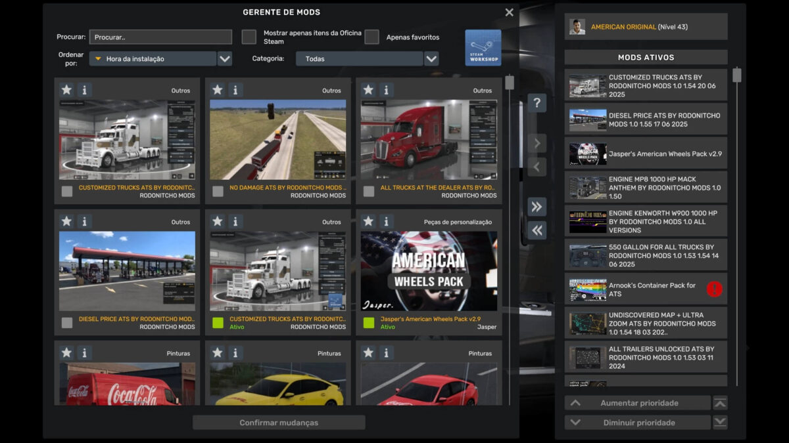Click Aumentar prioridade button
789x443 pixels.
point(638,403)
